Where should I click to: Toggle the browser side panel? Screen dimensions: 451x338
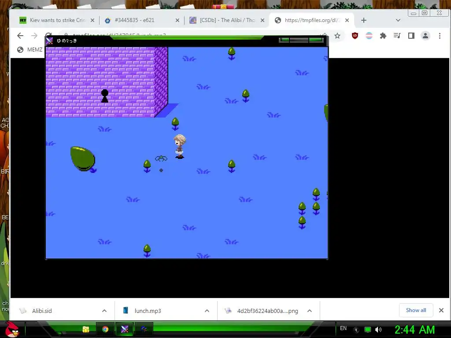pos(411,36)
